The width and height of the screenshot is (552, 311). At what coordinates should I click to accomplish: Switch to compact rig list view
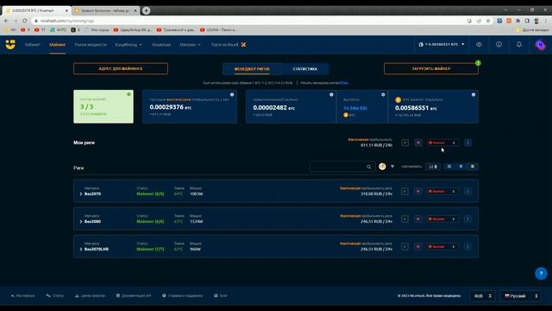pos(449,167)
